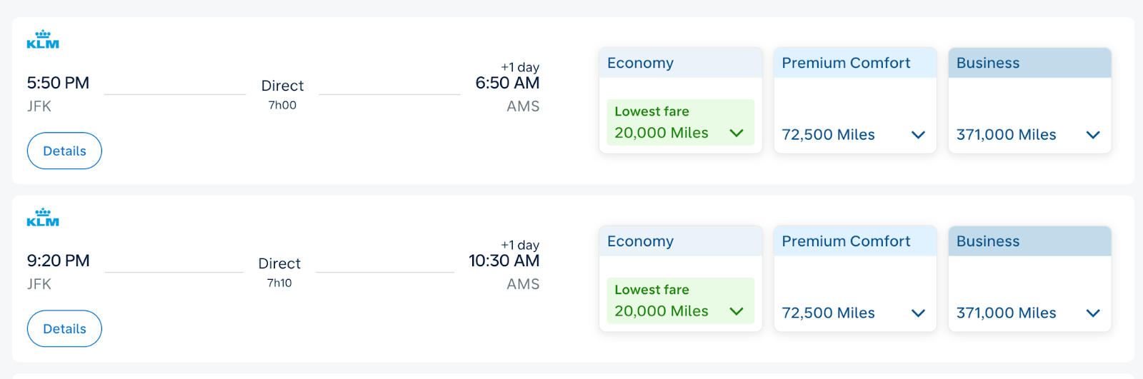
Task: Select the Economy header on the first flight
Action: [680, 63]
